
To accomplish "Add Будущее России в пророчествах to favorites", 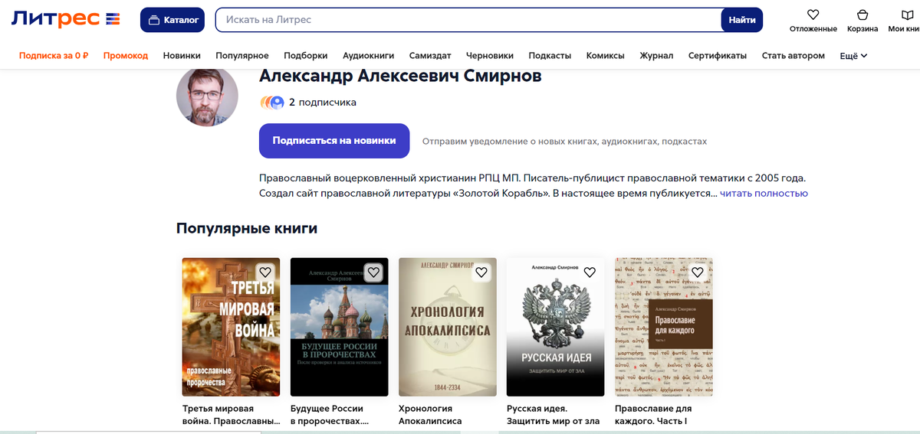I will coord(373,272).
